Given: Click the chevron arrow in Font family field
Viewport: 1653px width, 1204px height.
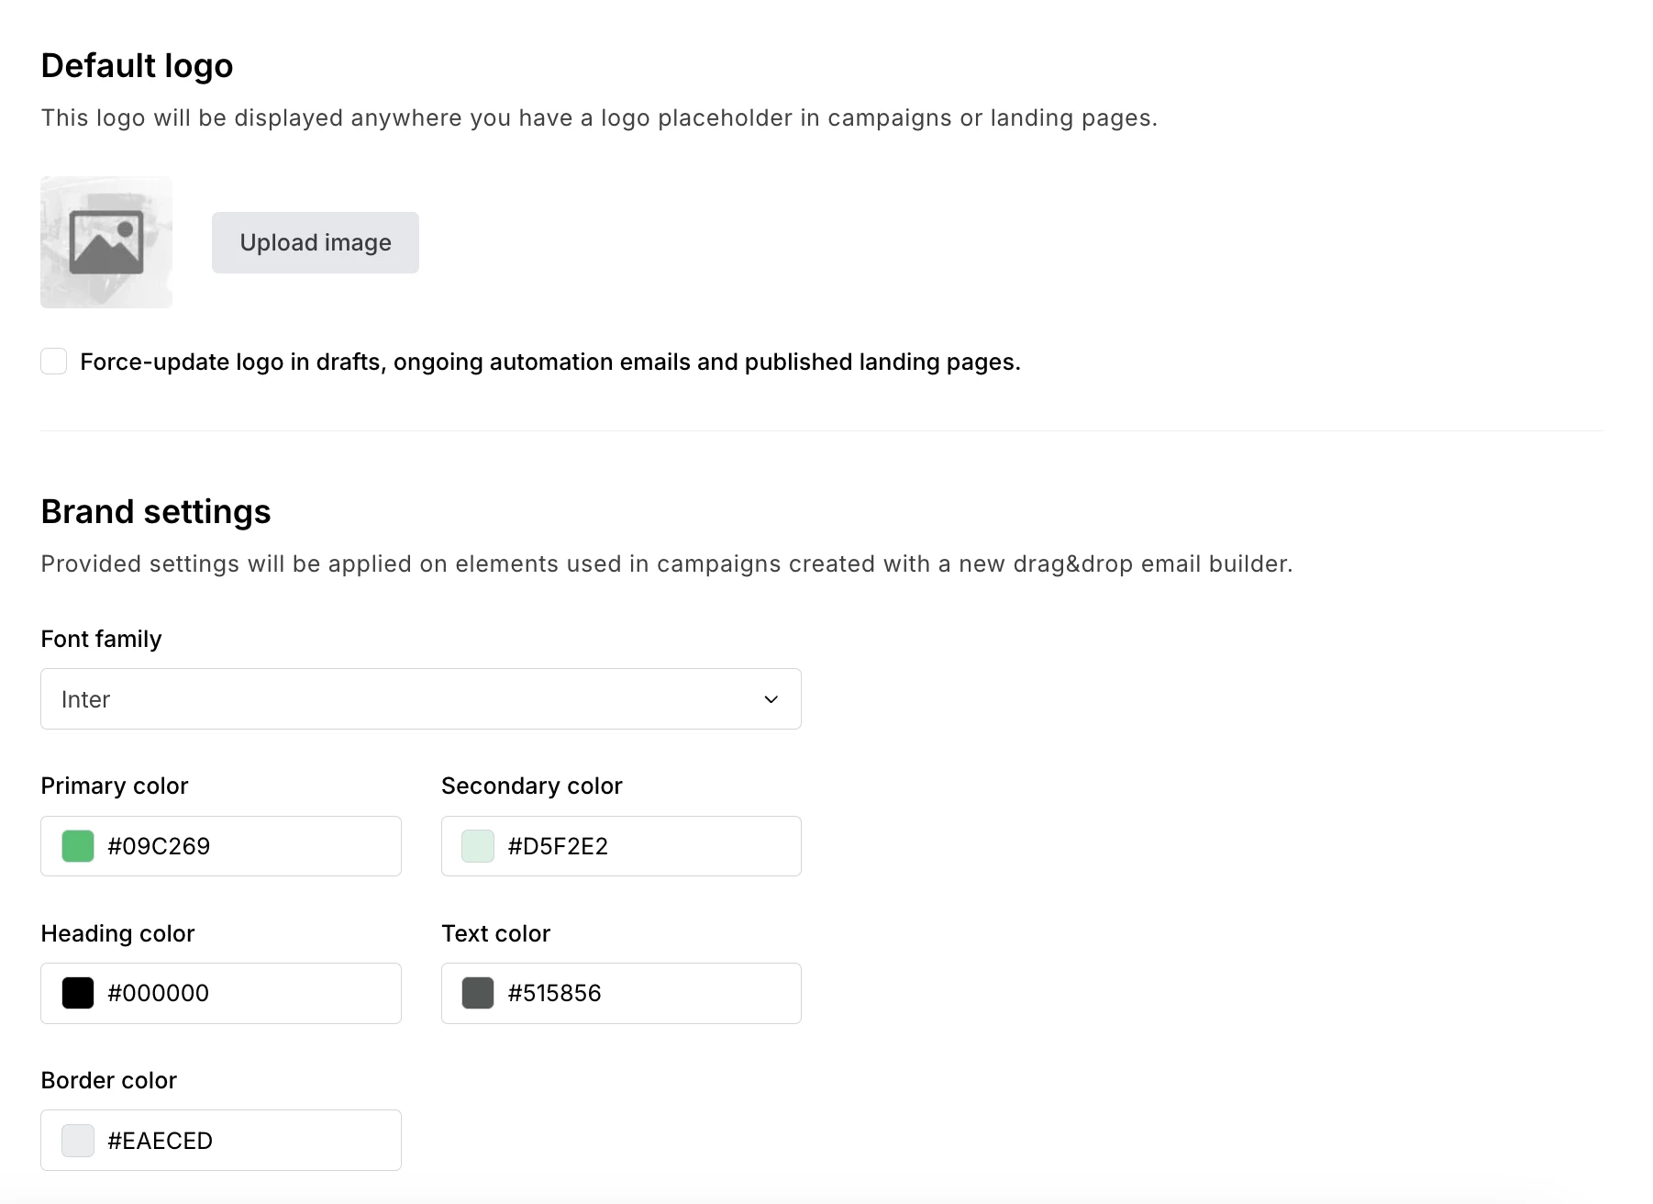Looking at the screenshot, I should [x=771, y=699].
